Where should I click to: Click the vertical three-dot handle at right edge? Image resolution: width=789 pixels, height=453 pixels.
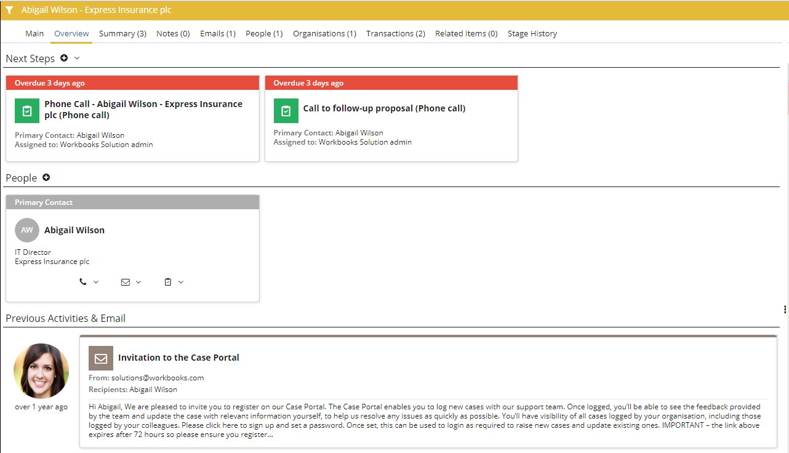click(785, 309)
